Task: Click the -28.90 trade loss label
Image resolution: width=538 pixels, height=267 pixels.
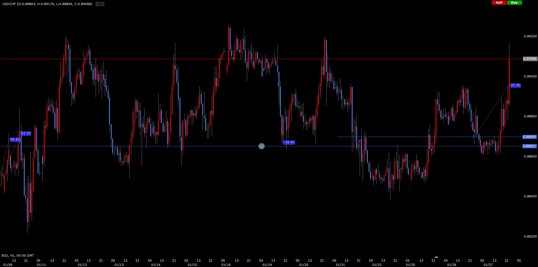Action: coord(289,142)
